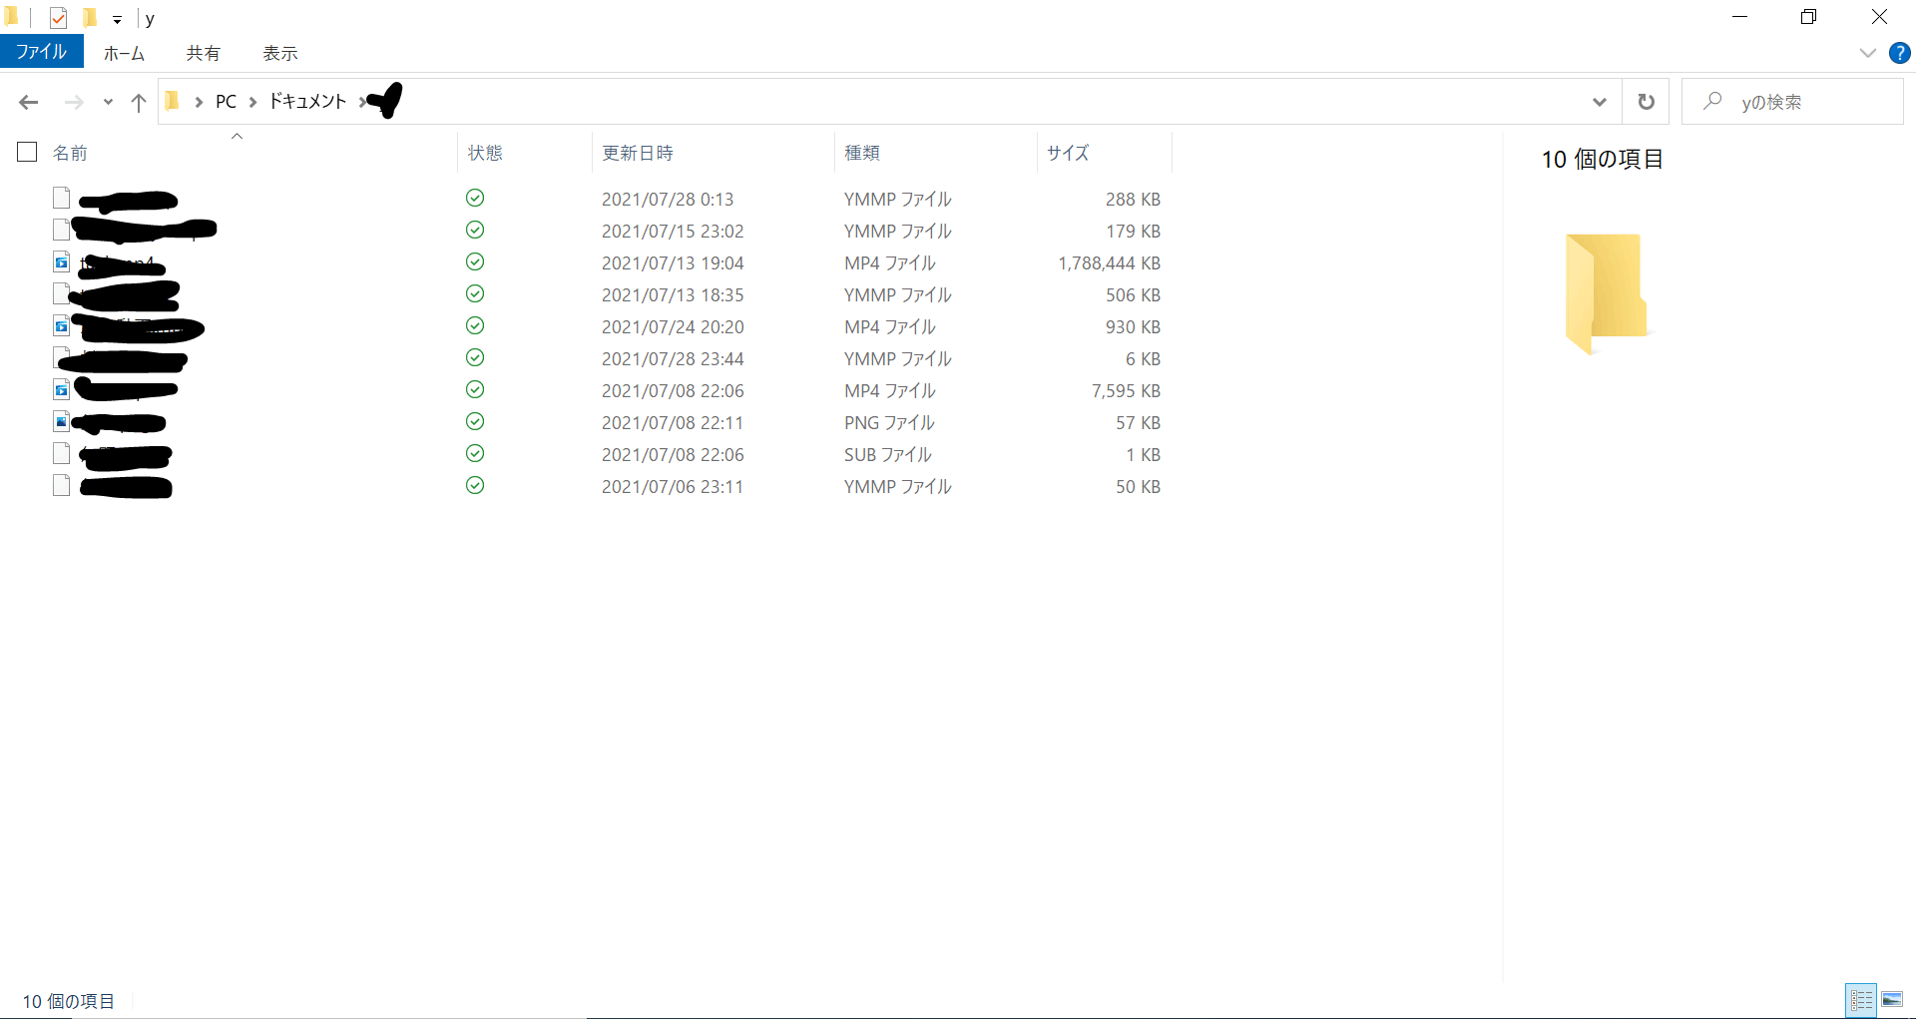Navigate to PC in breadcrumb
1916x1019 pixels.
226,102
